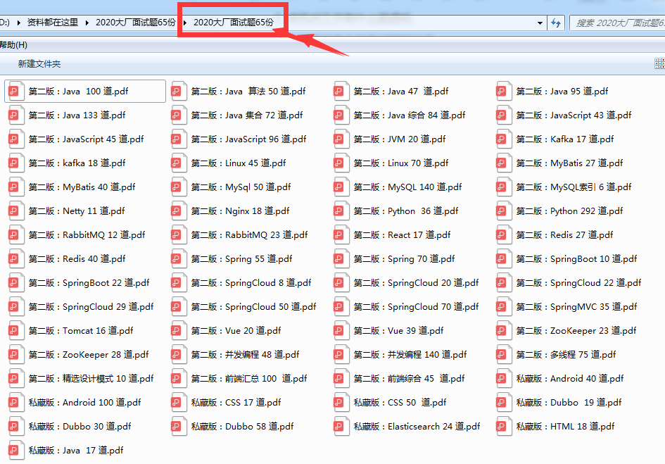Click PDF icon of 第二版:Linux 45 道.pdf

click(178, 163)
